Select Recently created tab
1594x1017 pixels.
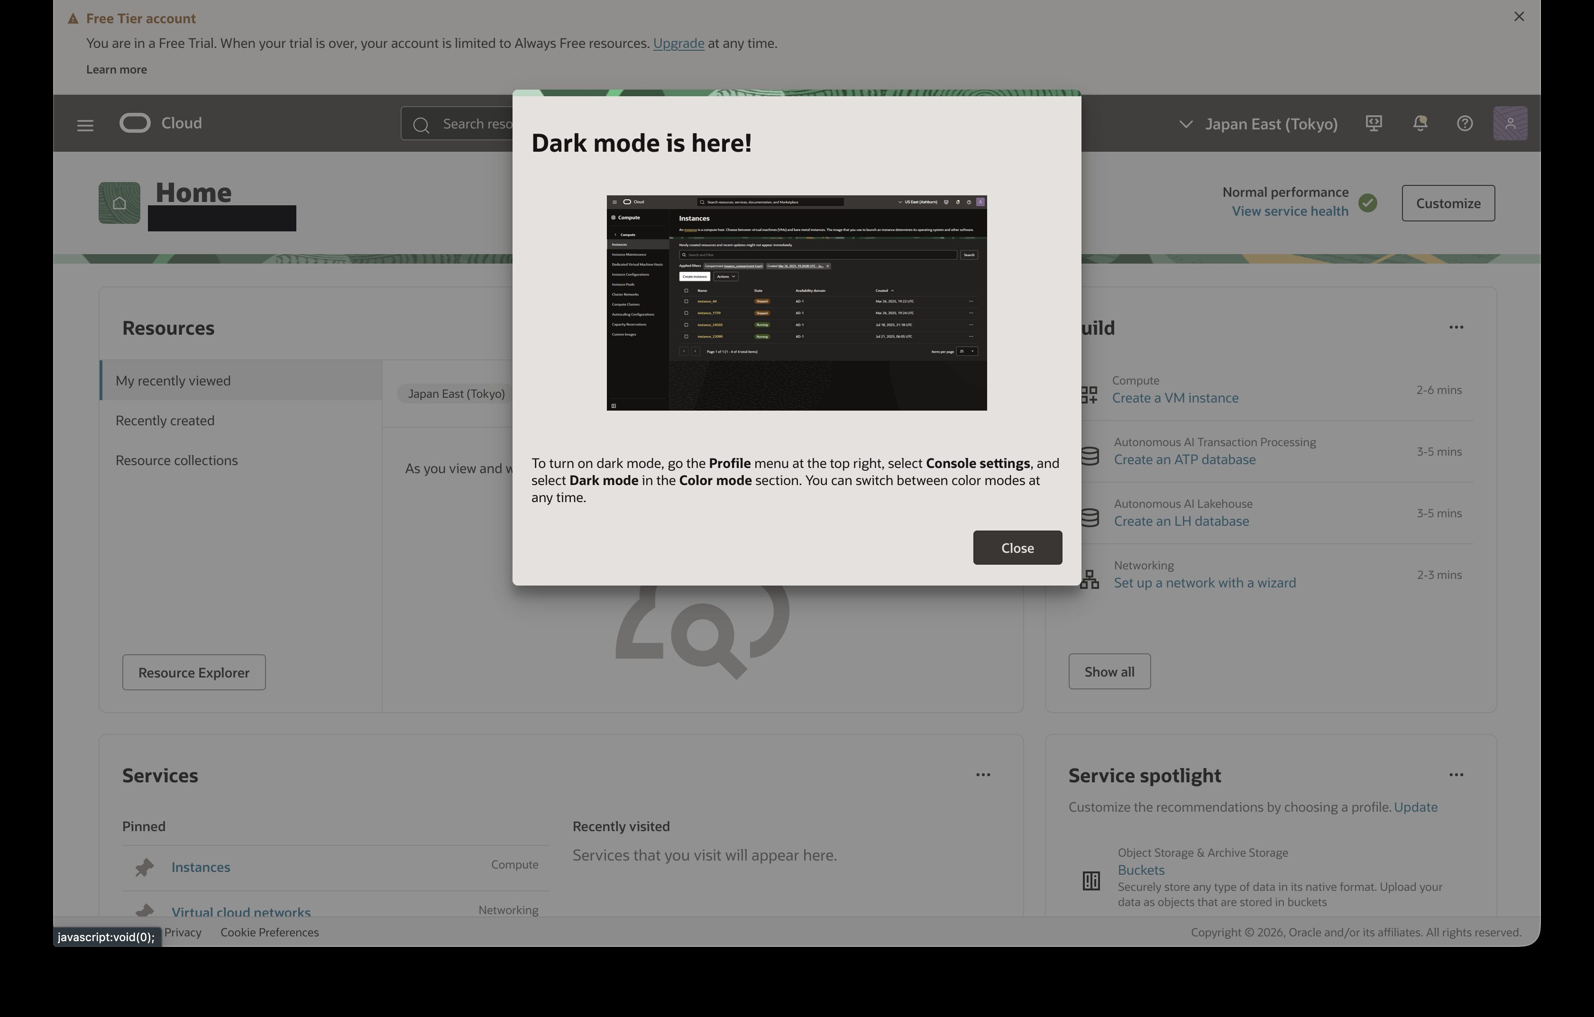pyautogui.click(x=241, y=421)
